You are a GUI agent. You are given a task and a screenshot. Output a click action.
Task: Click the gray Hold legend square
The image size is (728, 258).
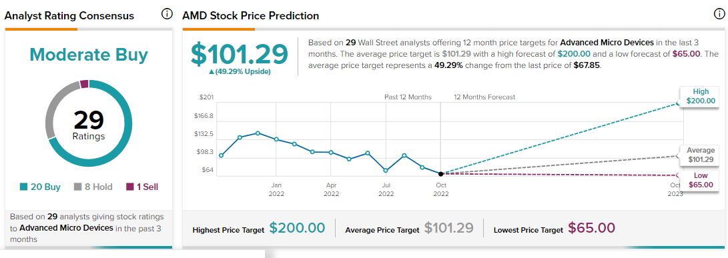tap(78, 187)
